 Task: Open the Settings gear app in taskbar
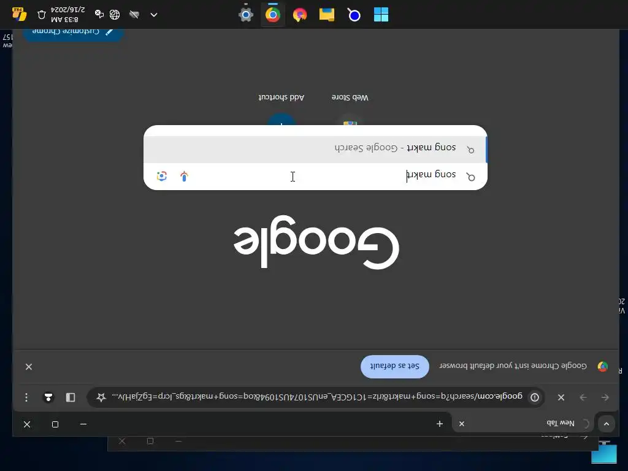tap(245, 15)
